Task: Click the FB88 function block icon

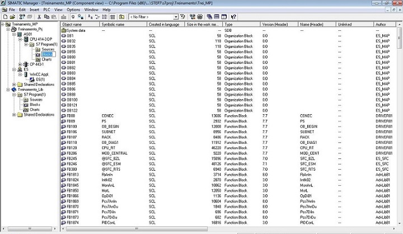Action: (63, 116)
